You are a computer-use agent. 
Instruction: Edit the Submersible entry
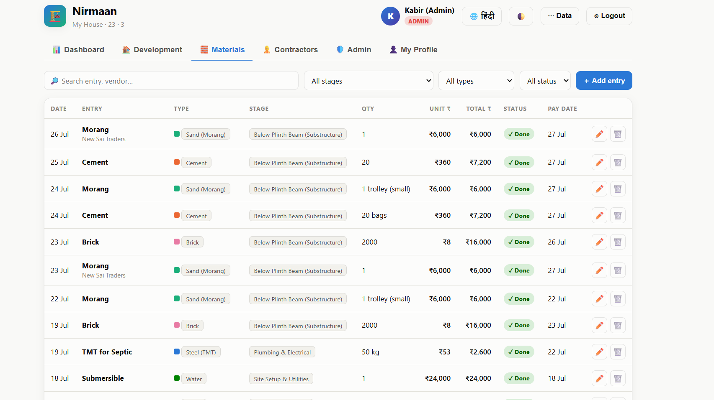599,378
